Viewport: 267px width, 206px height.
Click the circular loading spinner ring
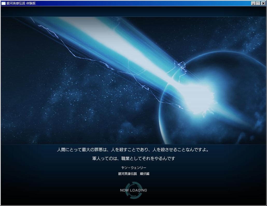[134, 183]
